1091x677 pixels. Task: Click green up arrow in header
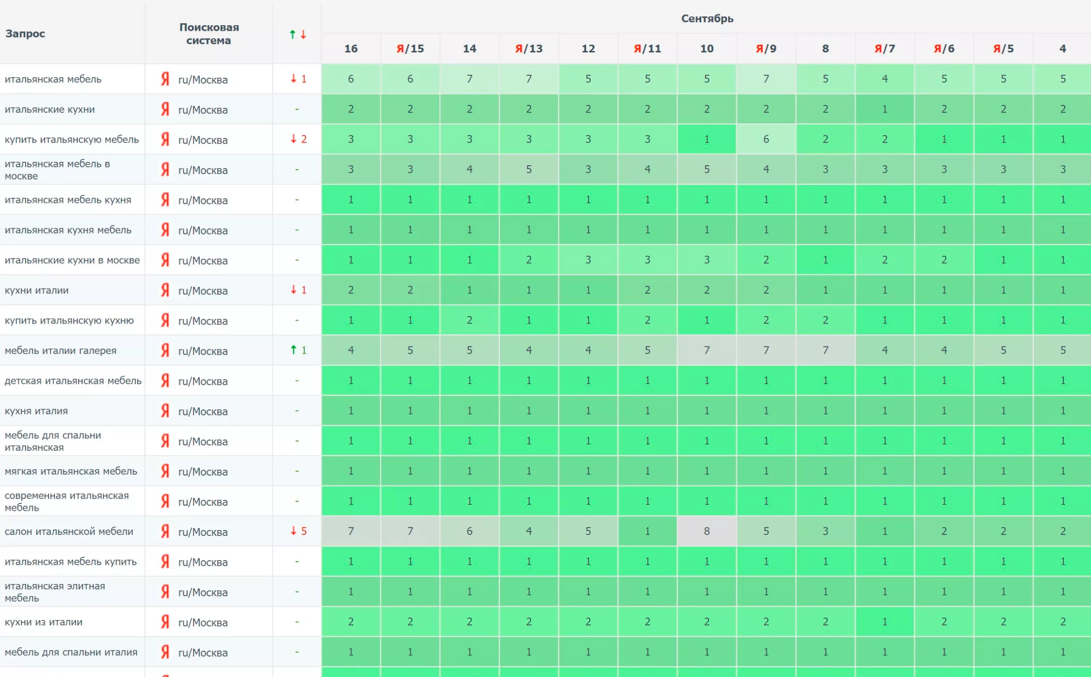point(292,34)
